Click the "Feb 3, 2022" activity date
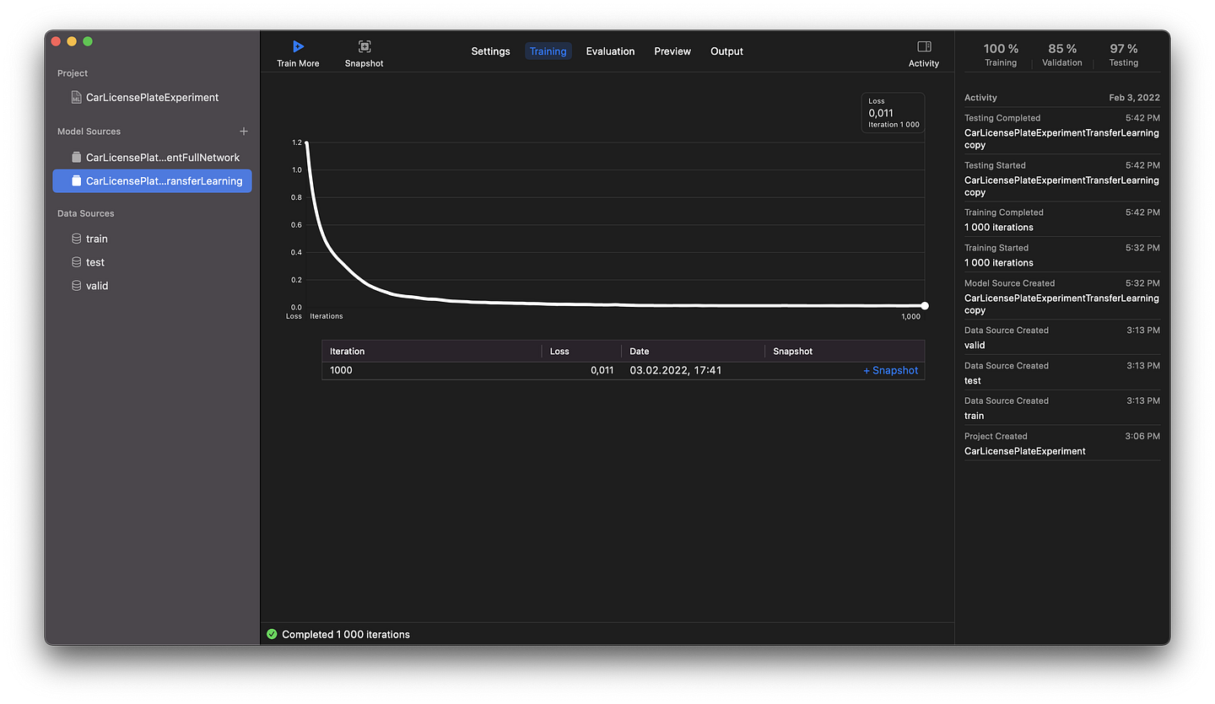1215x704 pixels. [1134, 98]
